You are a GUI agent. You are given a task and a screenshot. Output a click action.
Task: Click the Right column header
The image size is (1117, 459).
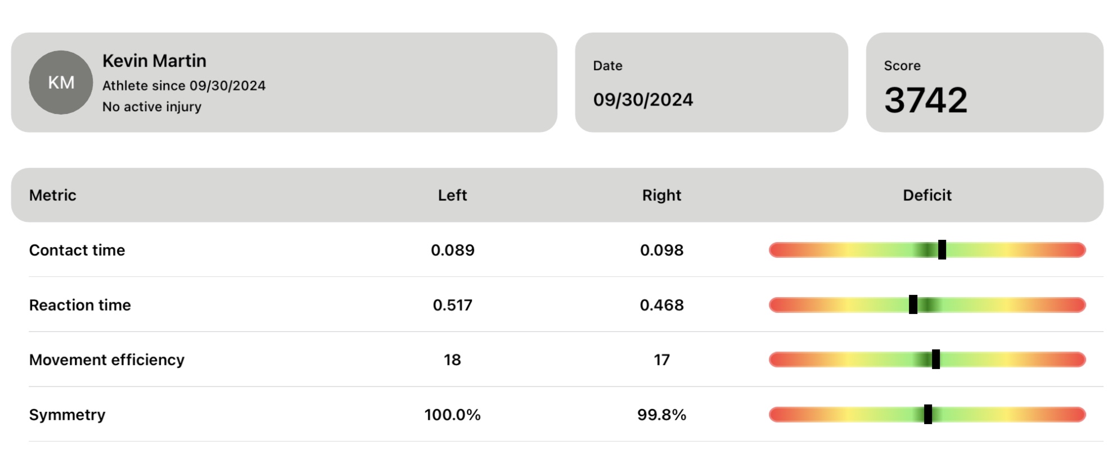coord(661,195)
